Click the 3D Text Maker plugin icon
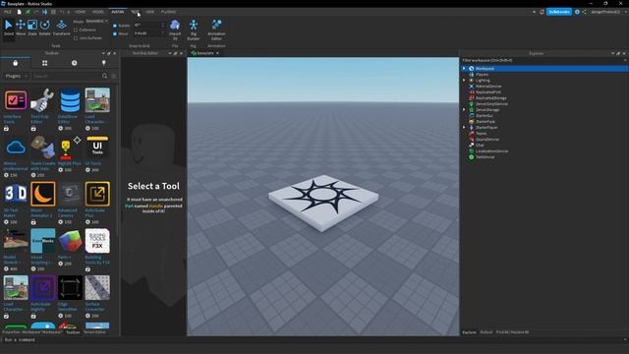Screen dimensions: 629x354 coord(16,194)
